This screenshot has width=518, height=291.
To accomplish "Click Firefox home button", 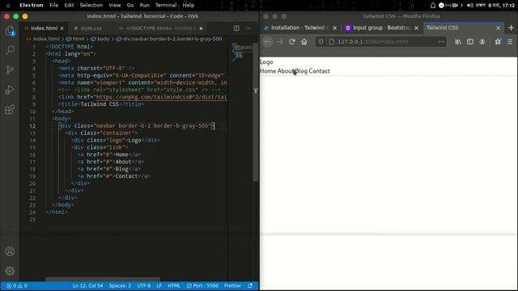I will coord(304,42).
